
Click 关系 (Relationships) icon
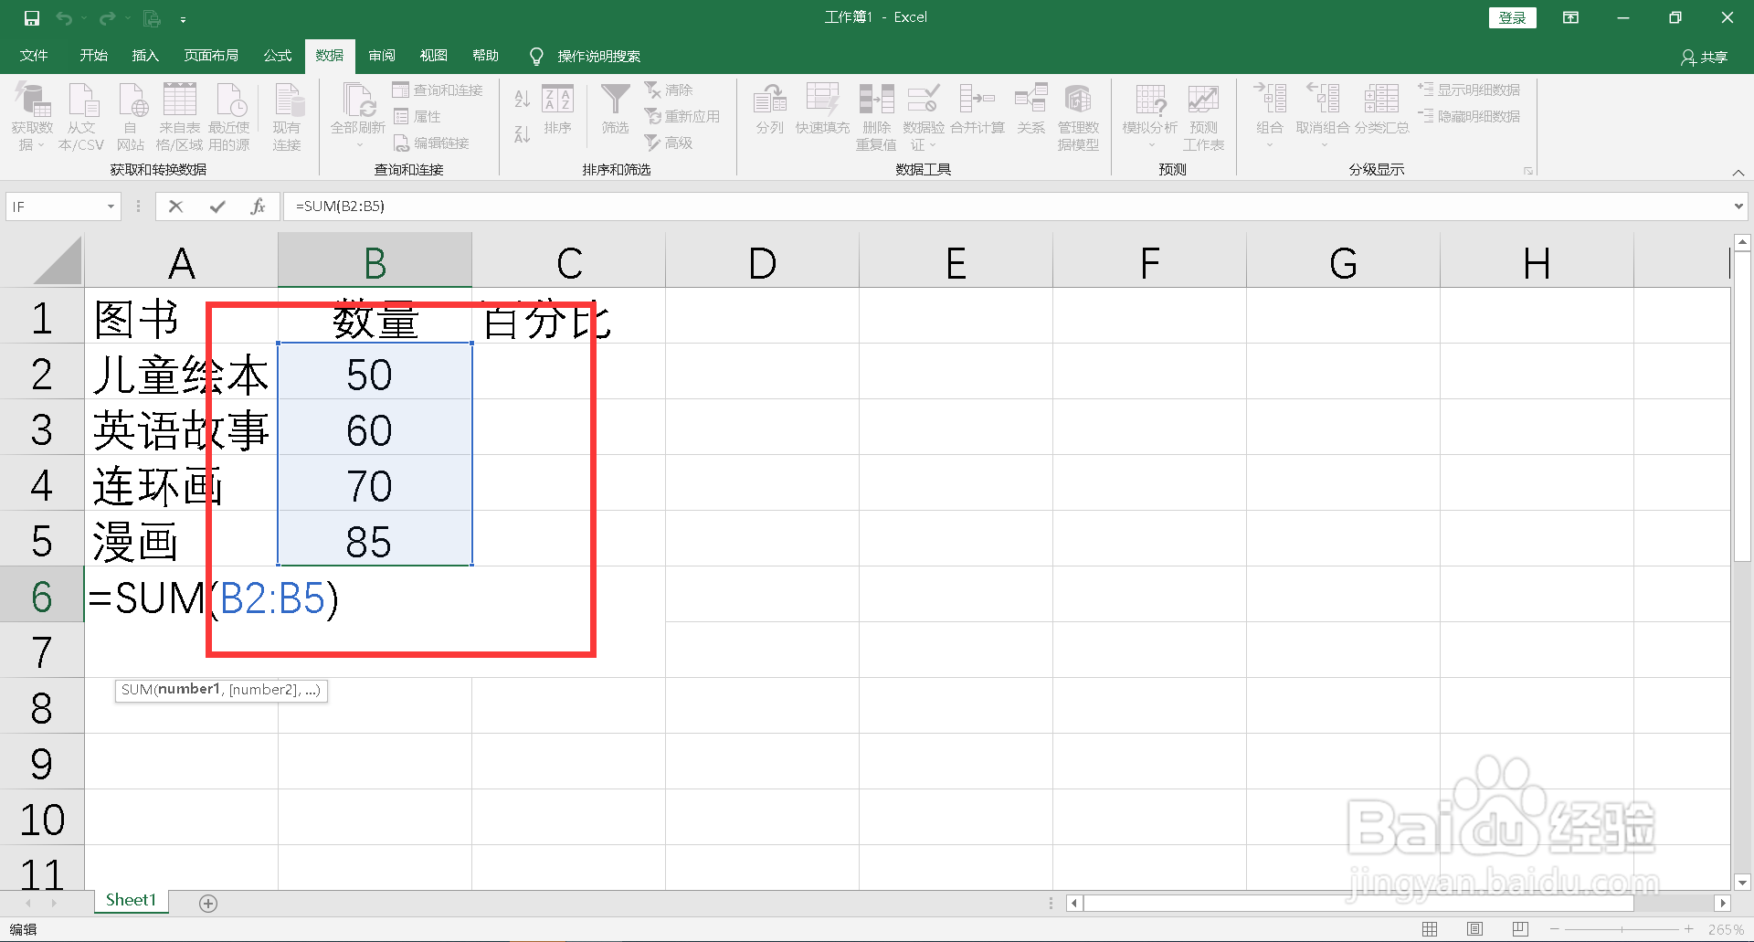pos(1030,99)
